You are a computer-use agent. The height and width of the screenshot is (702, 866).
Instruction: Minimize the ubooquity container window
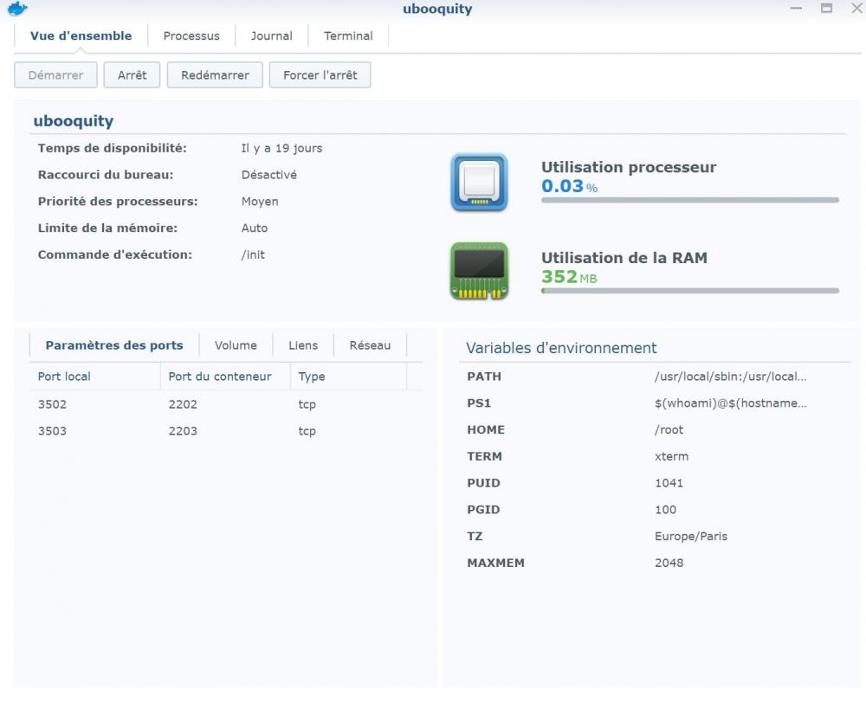[x=797, y=9]
